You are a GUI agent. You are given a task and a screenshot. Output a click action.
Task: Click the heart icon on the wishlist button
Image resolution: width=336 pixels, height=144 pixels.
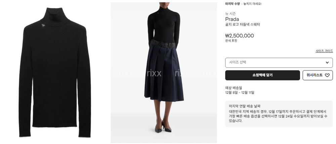(327, 75)
